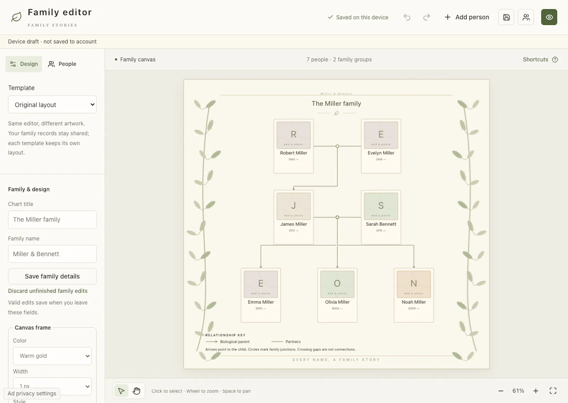
Task: Click the 61% zoom level value
Action: 518,391
